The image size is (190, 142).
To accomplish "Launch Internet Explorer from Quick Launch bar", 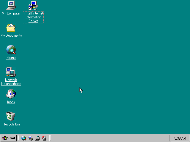I will (x=24, y=138).
